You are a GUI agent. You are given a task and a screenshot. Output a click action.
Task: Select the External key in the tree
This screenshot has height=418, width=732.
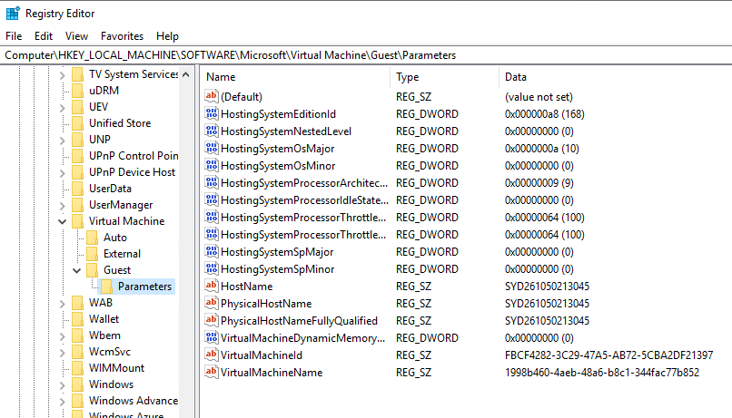[122, 254]
